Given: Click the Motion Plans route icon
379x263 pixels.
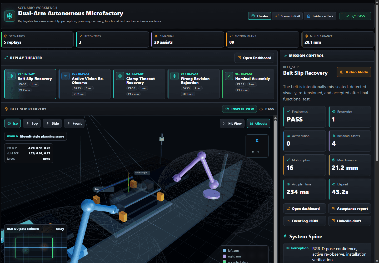Looking at the screenshot, I should [231, 36].
